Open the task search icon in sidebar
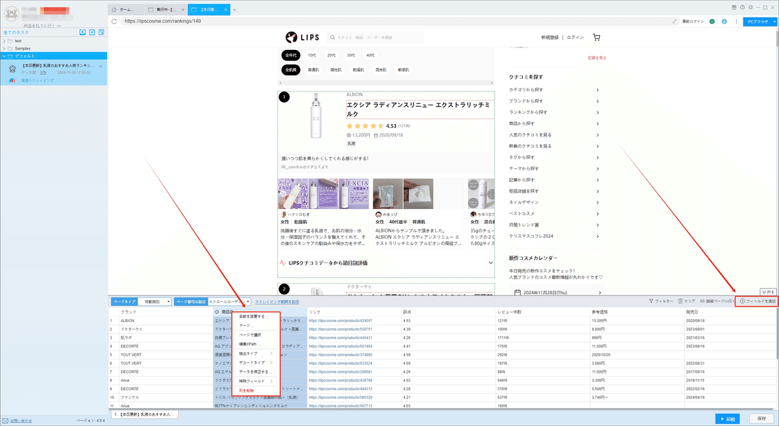The width and height of the screenshot is (779, 426). click(102, 32)
